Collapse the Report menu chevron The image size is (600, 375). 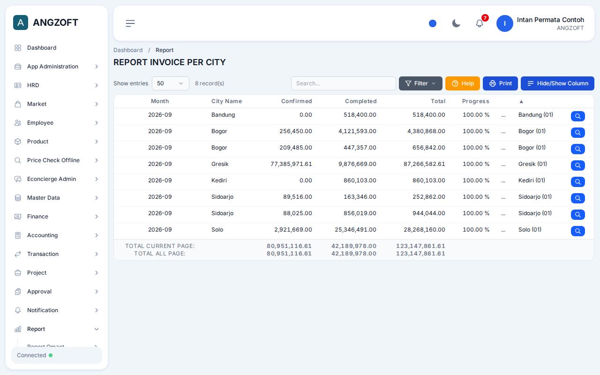click(97, 329)
